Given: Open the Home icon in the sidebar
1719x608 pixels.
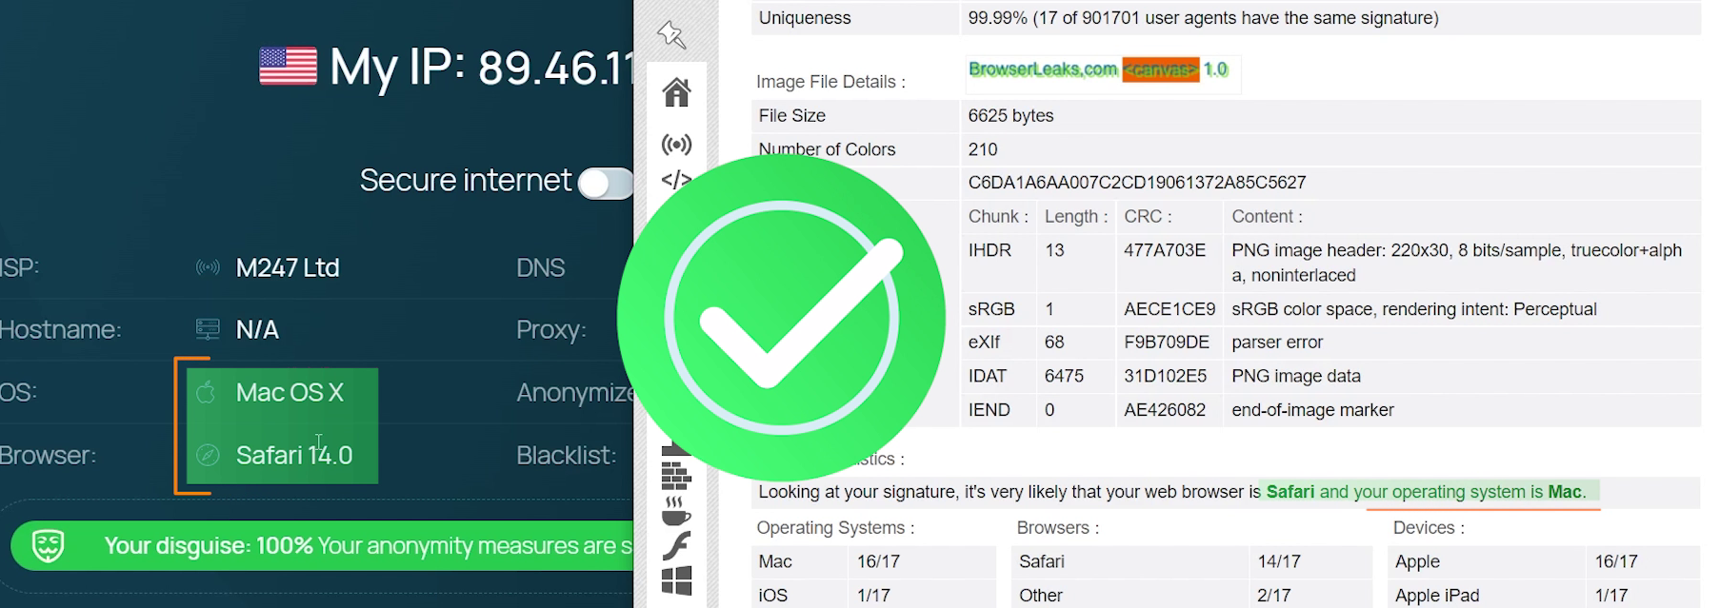Looking at the screenshot, I should 676,92.
